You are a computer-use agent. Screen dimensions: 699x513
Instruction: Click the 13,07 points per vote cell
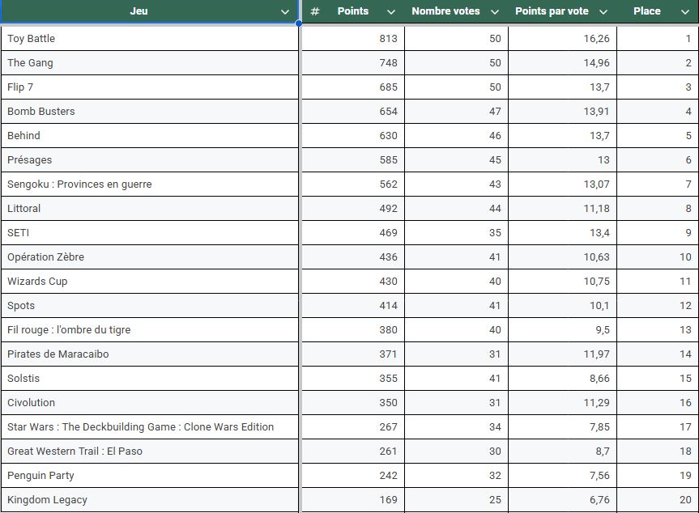pos(563,184)
